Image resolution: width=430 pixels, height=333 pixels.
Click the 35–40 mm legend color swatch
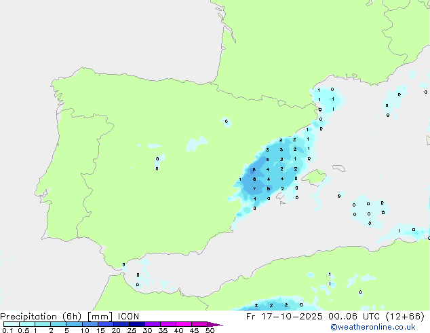[168, 324]
